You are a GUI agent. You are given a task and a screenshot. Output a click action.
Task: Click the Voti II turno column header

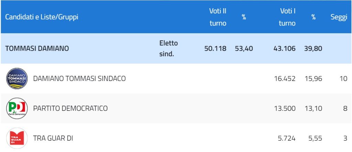[x=218, y=17]
